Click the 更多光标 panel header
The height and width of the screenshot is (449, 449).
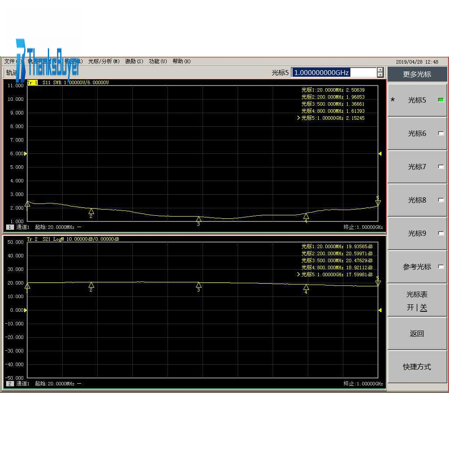(417, 74)
